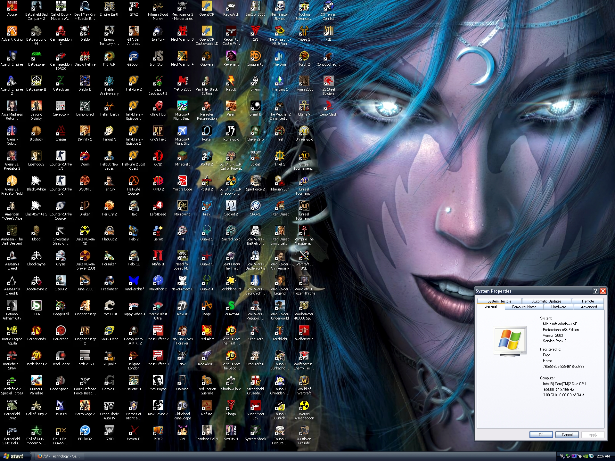Viewport: 615px width, 461px height.
Task: Confirm System Properties with OK
Action: click(541, 434)
